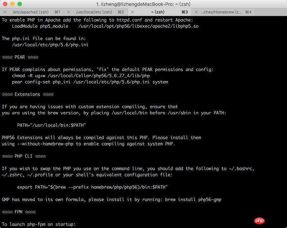Close the ~ (zsh) tab
Image resolution: width=287 pixels, height=228 pixels.
pos(132,12)
